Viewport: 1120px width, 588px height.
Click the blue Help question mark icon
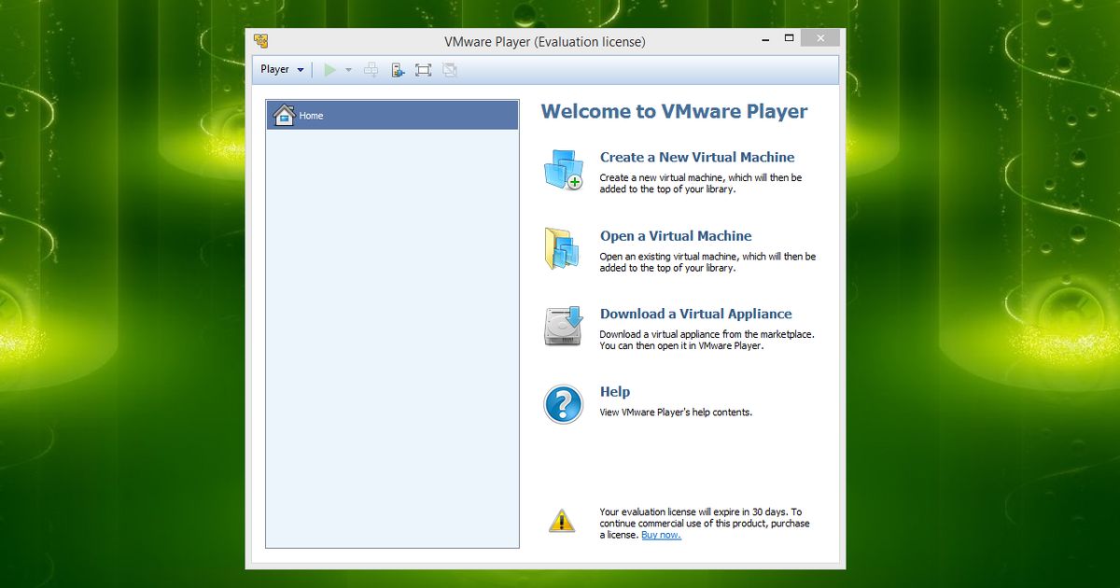point(563,405)
